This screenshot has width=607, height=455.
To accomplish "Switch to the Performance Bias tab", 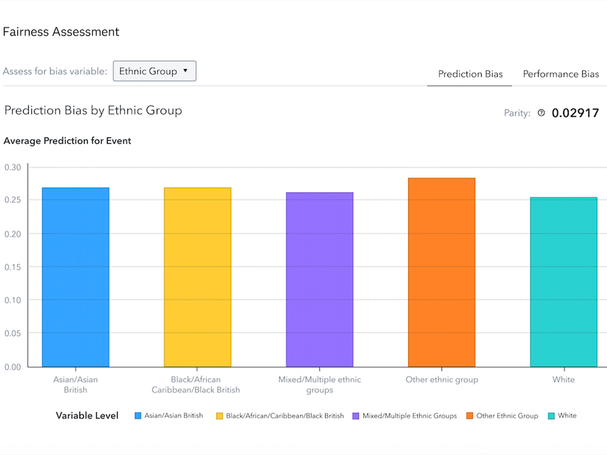I will 561,74.
